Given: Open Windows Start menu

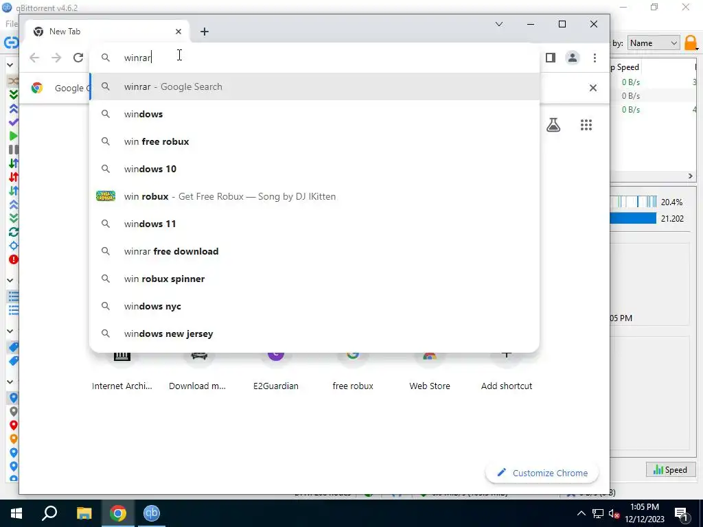Looking at the screenshot, I should pyautogui.click(x=16, y=513).
